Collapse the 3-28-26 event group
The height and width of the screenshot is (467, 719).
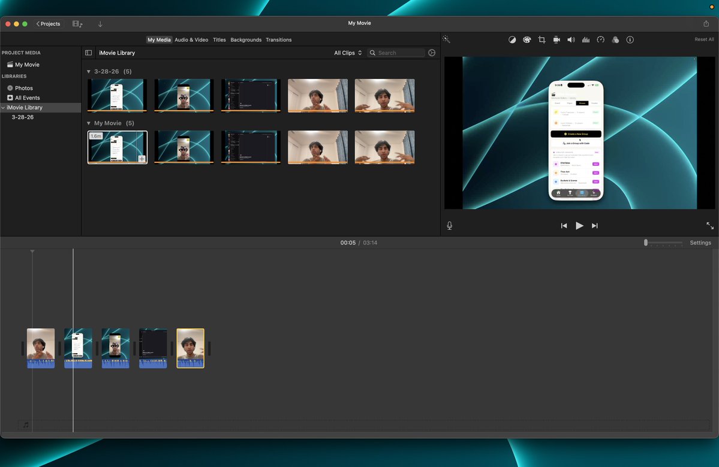tap(89, 72)
